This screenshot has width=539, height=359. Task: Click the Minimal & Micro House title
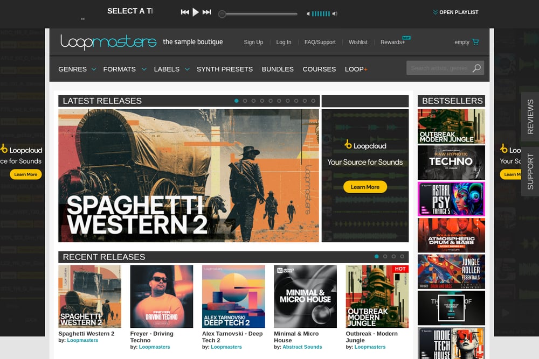[x=296, y=337]
